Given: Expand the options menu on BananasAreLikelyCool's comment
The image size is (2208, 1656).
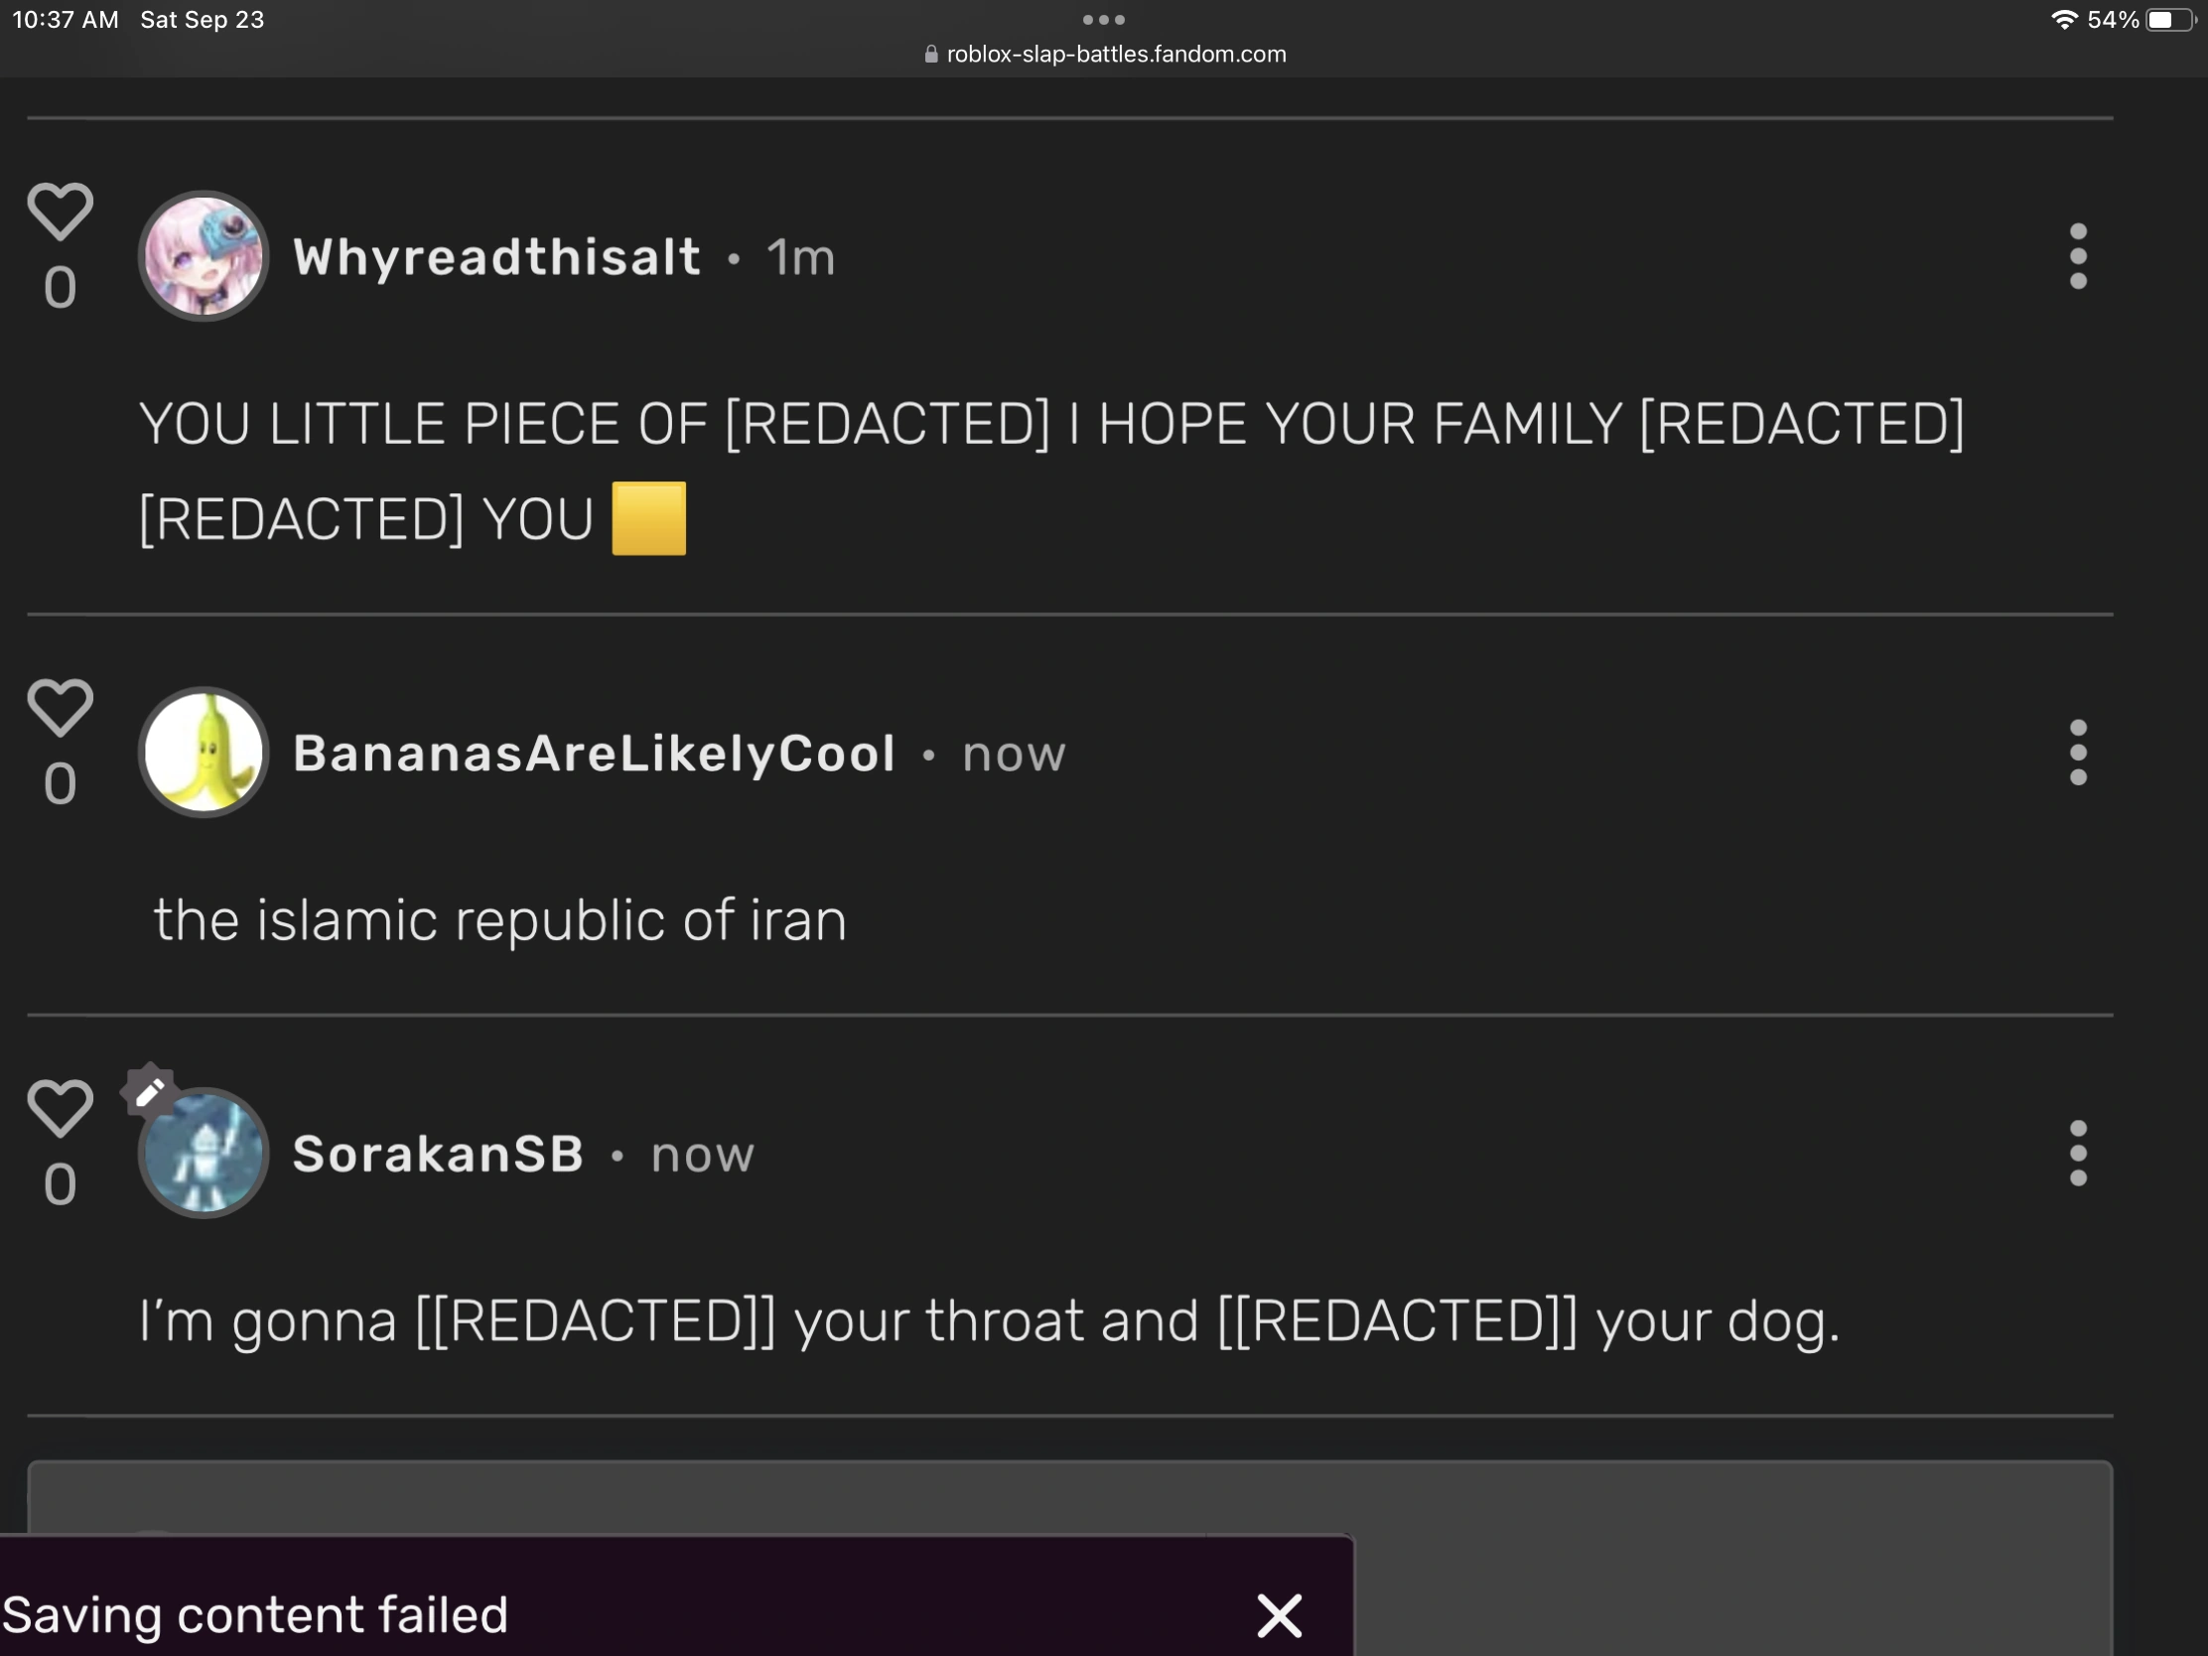Looking at the screenshot, I should coord(2078,753).
